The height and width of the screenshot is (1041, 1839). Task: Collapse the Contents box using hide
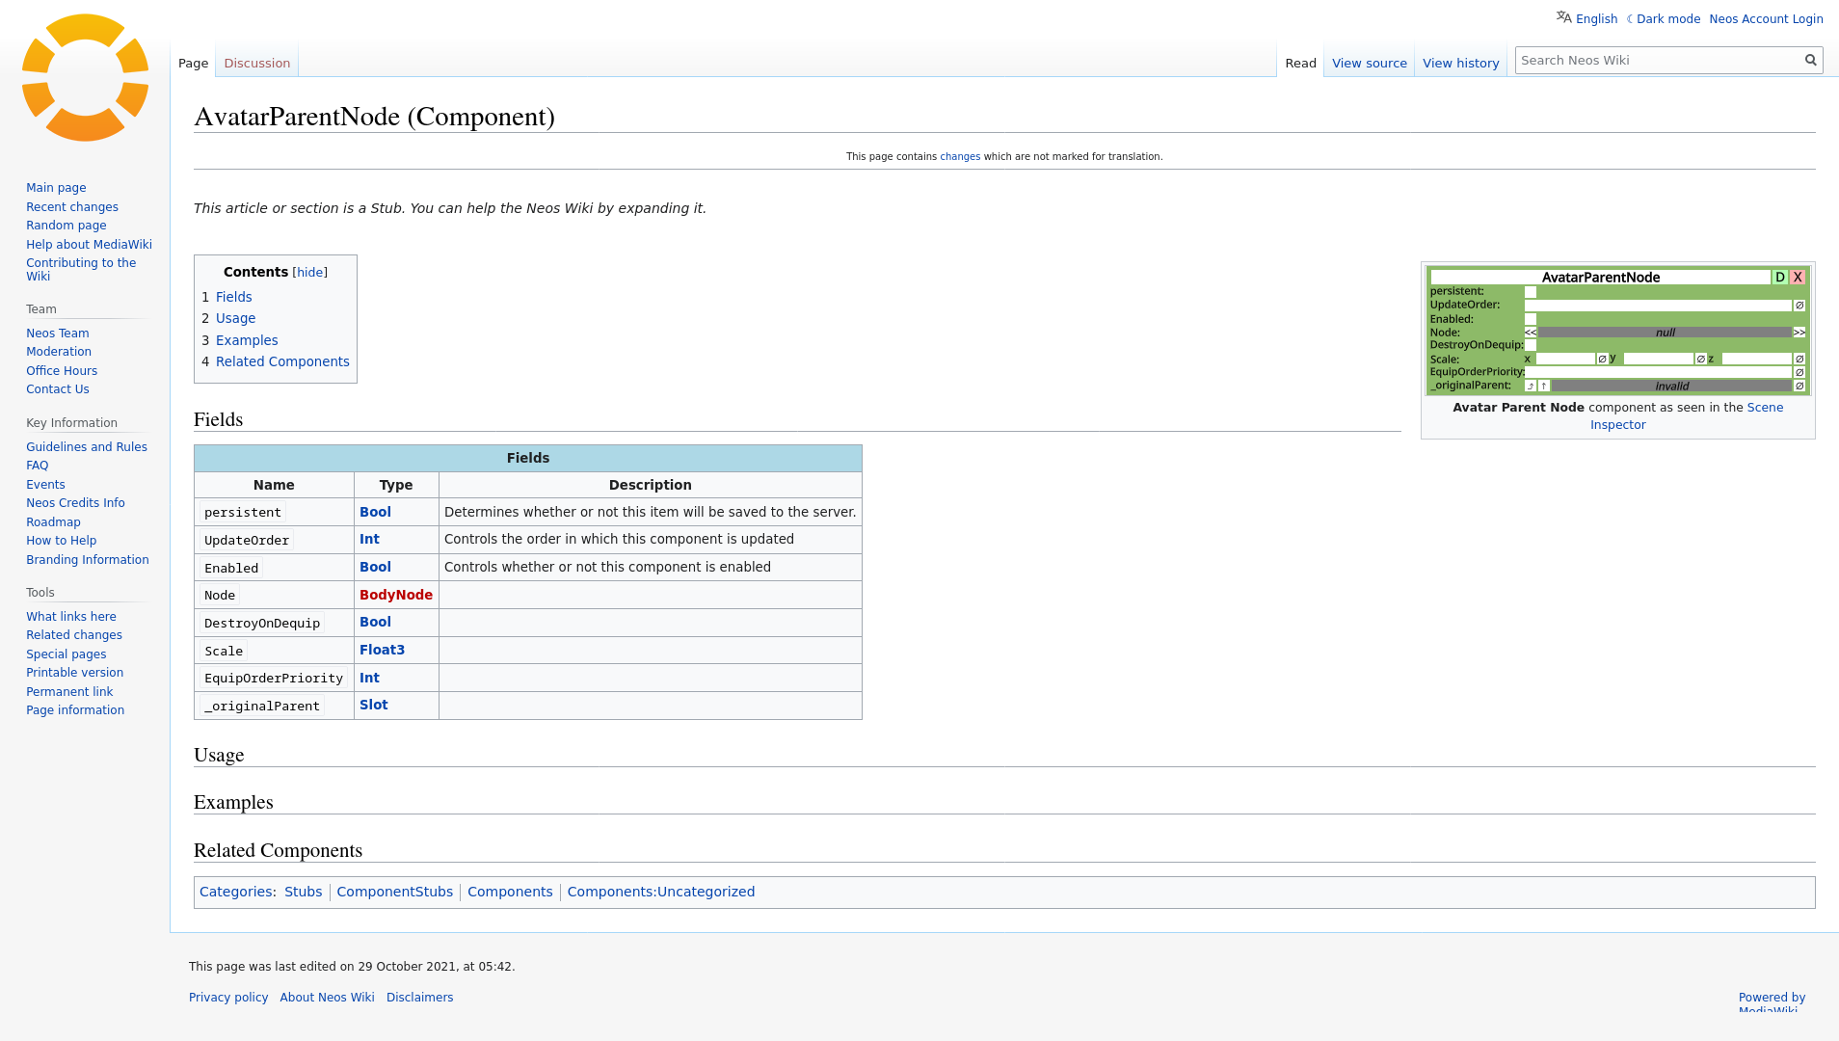(309, 273)
